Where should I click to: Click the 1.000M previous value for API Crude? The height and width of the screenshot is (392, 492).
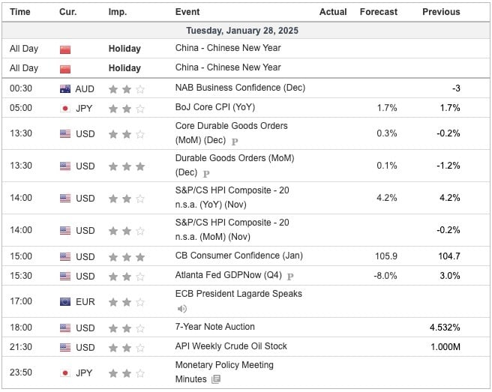[x=445, y=347]
